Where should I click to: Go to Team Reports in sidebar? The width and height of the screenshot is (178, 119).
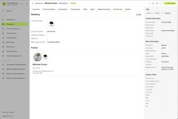point(12,51)
